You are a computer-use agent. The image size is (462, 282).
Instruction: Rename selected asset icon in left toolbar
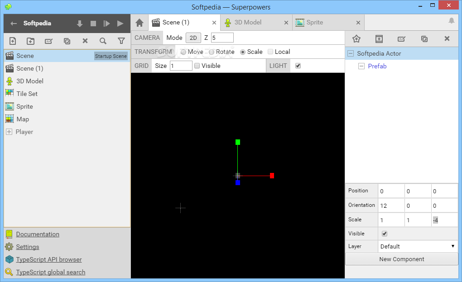click(x=48, y=41)
